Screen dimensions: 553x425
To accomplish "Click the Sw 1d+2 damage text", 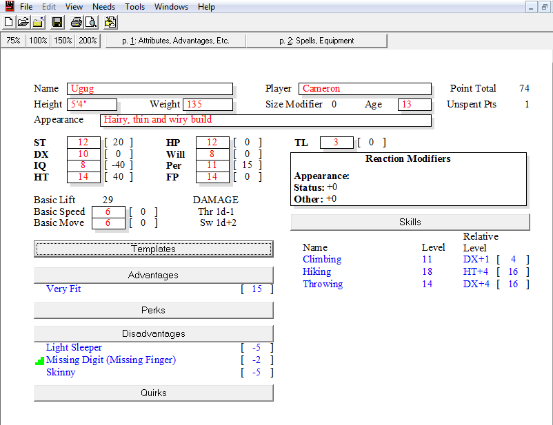I will [218, 223].
